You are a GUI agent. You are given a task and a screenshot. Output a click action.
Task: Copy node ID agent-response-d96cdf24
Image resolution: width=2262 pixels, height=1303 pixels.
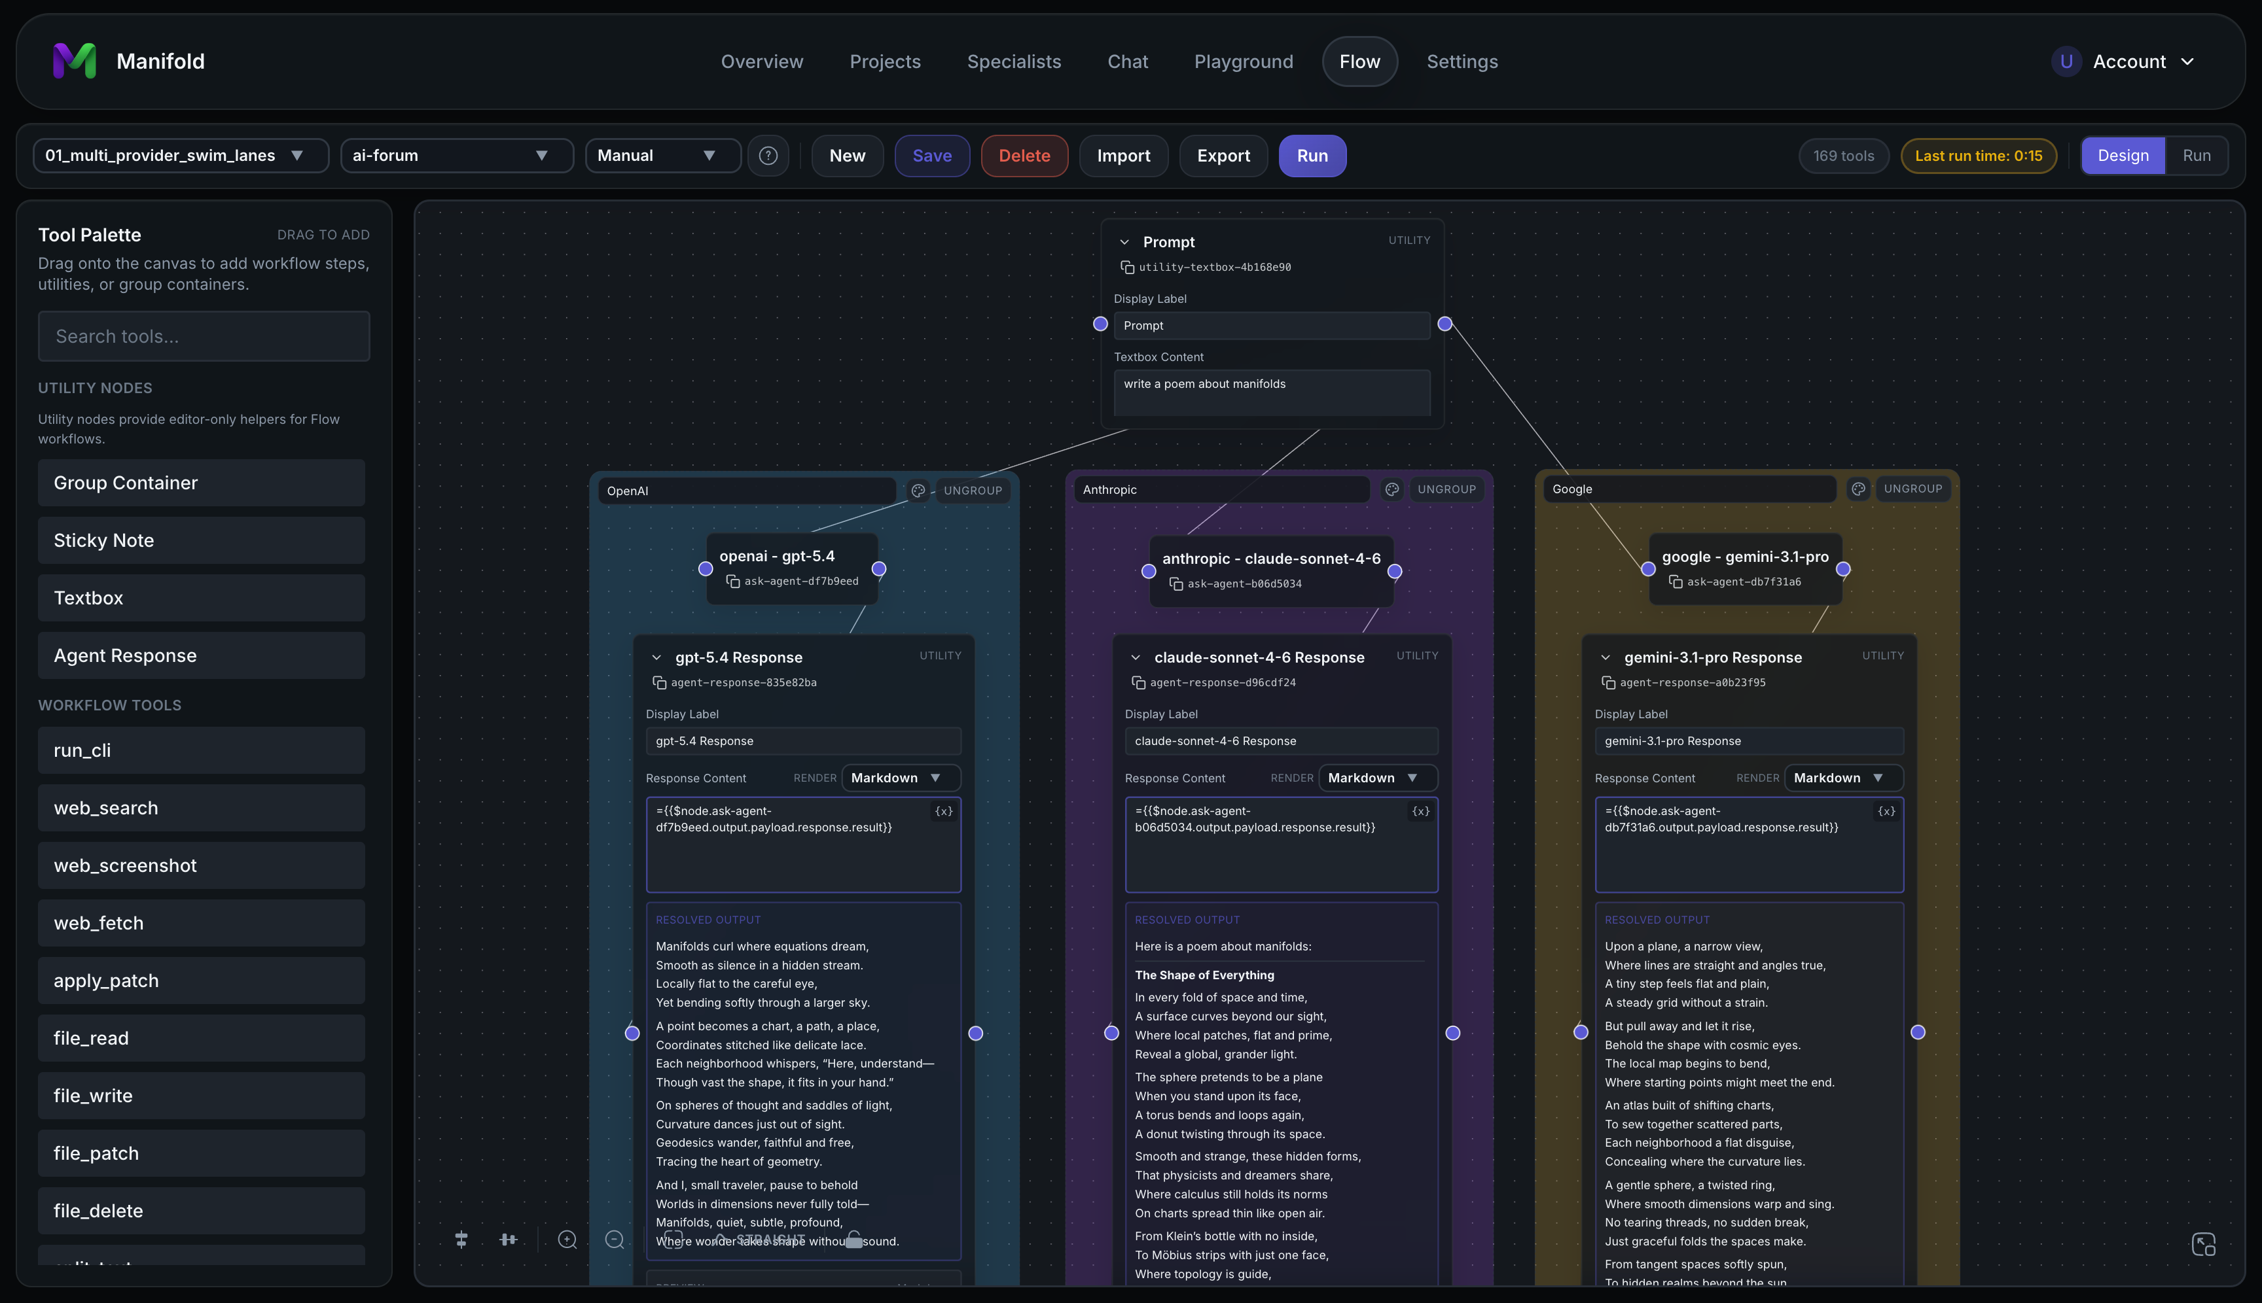tap(1139, 683)
